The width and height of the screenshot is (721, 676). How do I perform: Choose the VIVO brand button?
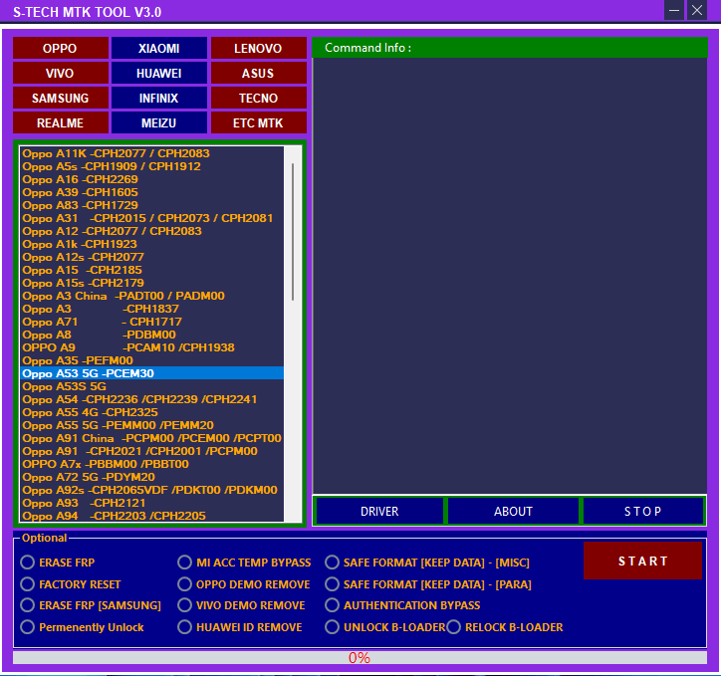60,73
